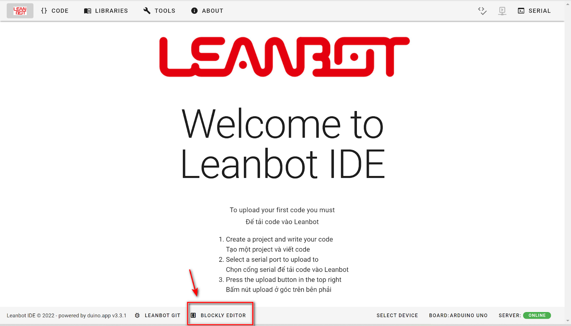Change the Board: Arduino Uno setting
Screen dimensions: 571x326
[458, 315]
